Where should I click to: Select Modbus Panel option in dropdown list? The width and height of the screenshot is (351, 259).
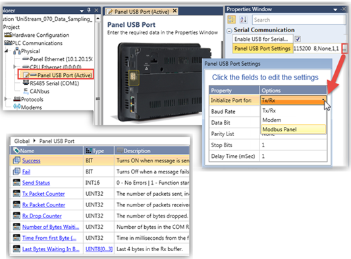[x=293, y=129]
